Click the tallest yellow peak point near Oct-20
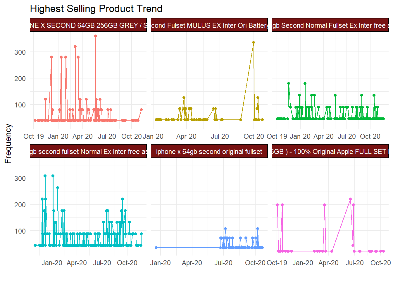Image resolution: width=393 pixels, height=281 pixels. click(x=254, y=42)
